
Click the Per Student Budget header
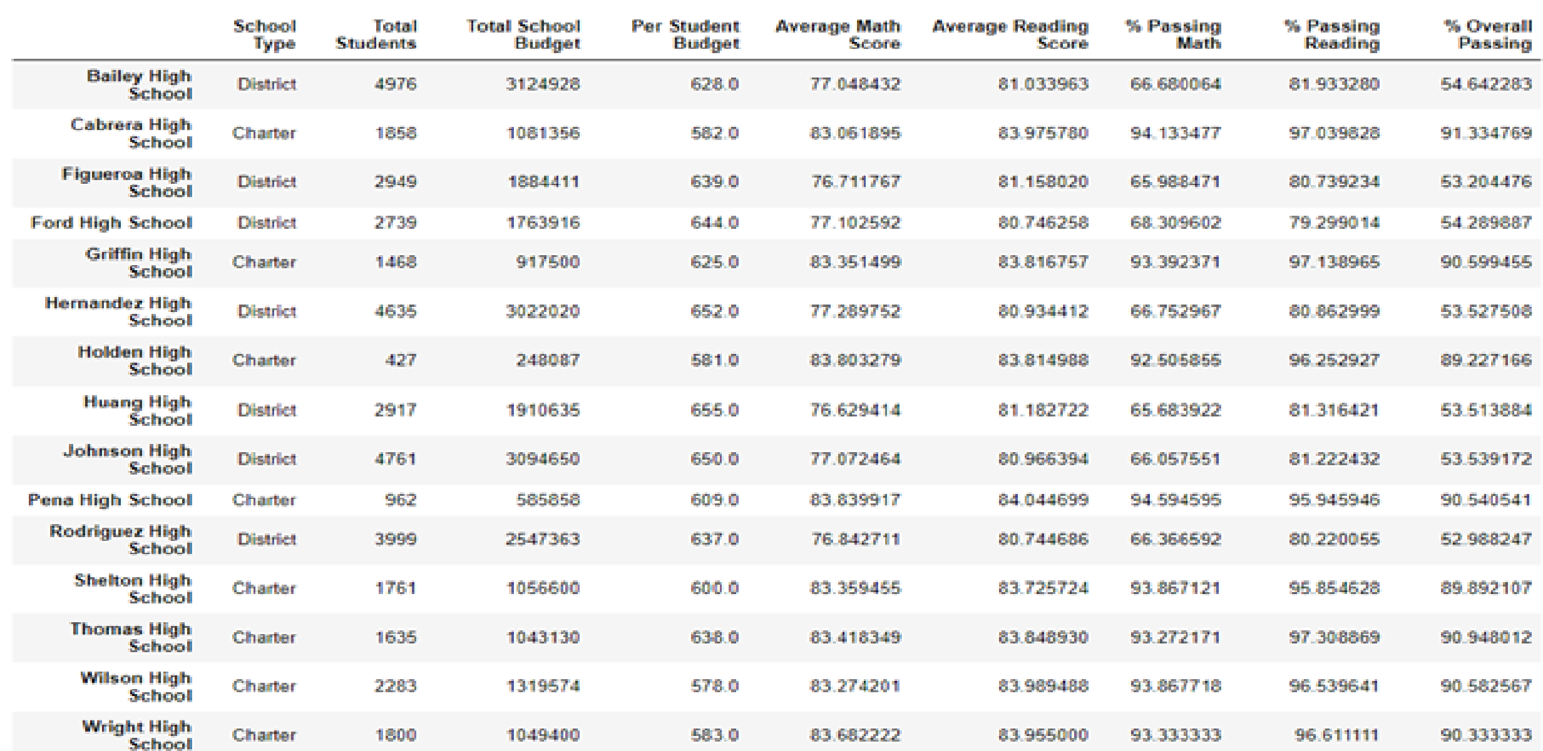pyautogui.click(x=685, y=34)
